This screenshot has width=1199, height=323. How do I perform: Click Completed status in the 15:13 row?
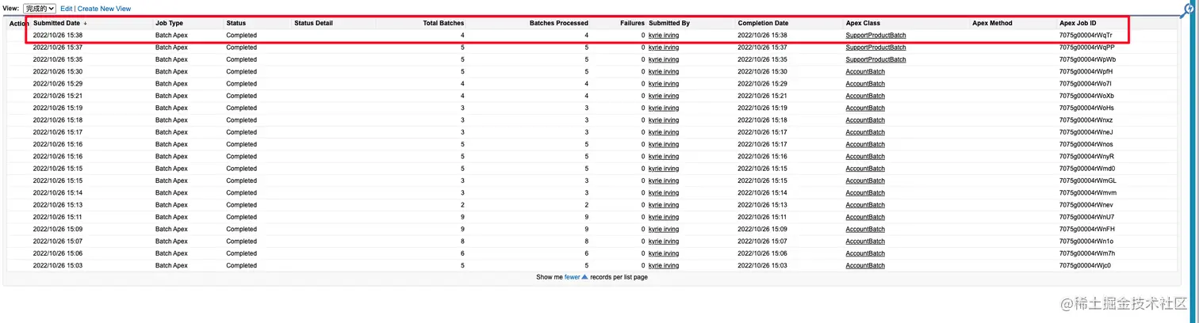tap(241, 205)
